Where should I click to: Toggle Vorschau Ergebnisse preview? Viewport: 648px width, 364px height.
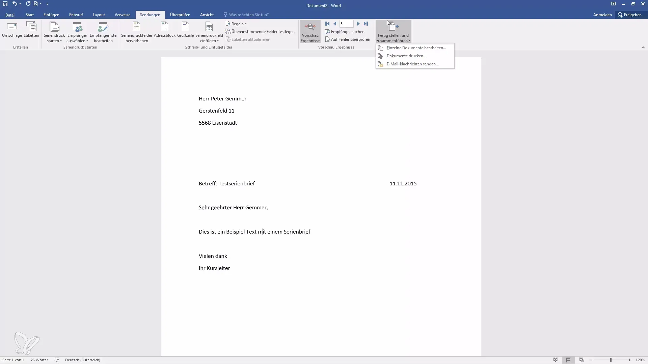coord(310,32)
